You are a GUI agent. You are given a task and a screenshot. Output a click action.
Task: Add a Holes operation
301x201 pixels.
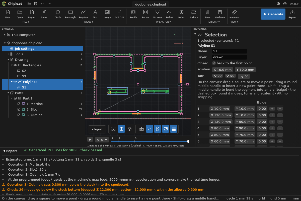[x=182, y=14]
